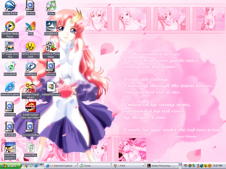Open Windows Movie Maker shortcut
The width and height of the screenshot is (226, 169).
[51, 50]
